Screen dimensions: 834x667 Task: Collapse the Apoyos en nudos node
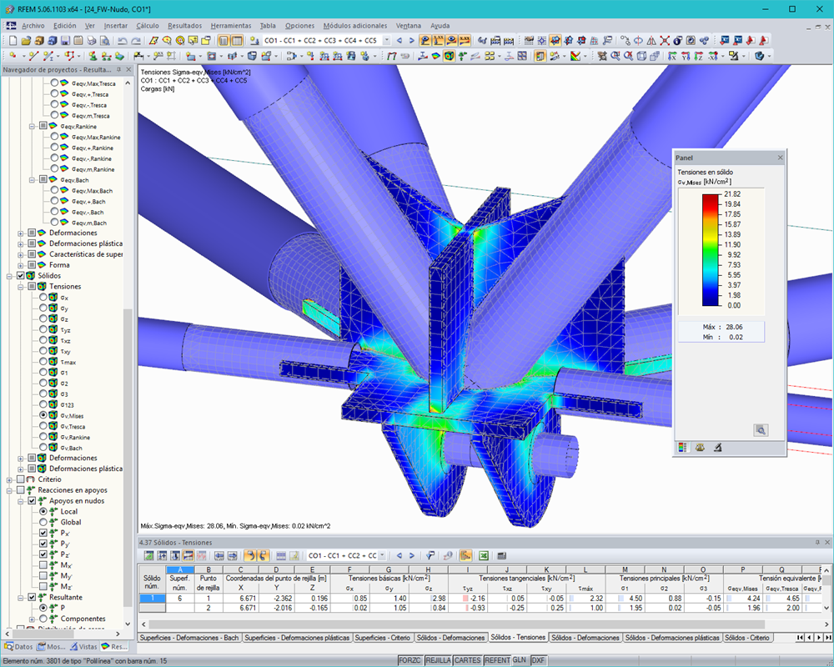[x=21, y=501]
